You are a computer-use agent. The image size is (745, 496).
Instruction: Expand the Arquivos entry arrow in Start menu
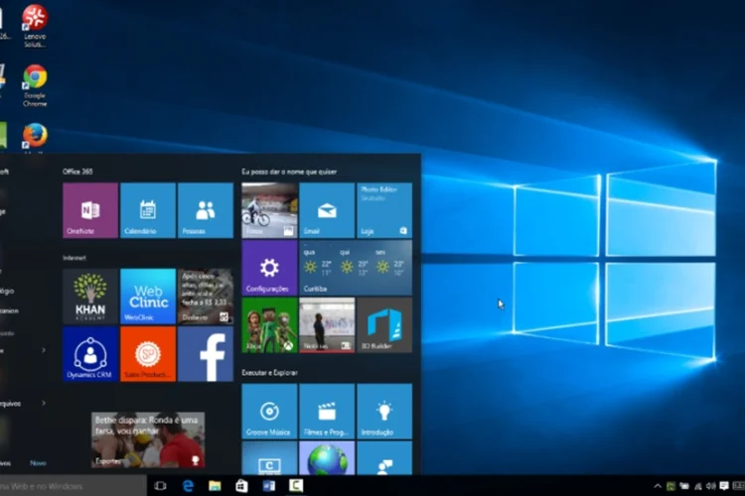coord(44,403)
